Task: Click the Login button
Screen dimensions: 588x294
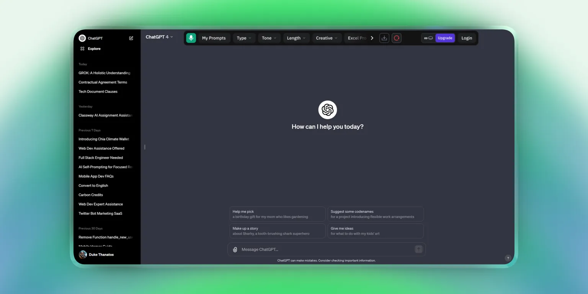Action: (467, 38)
